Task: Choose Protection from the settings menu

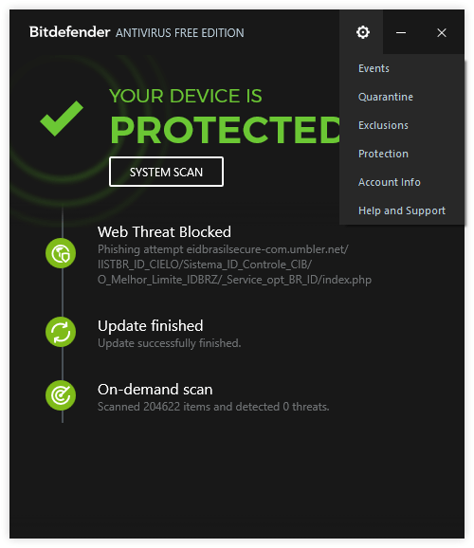Action: pos(383,154)
